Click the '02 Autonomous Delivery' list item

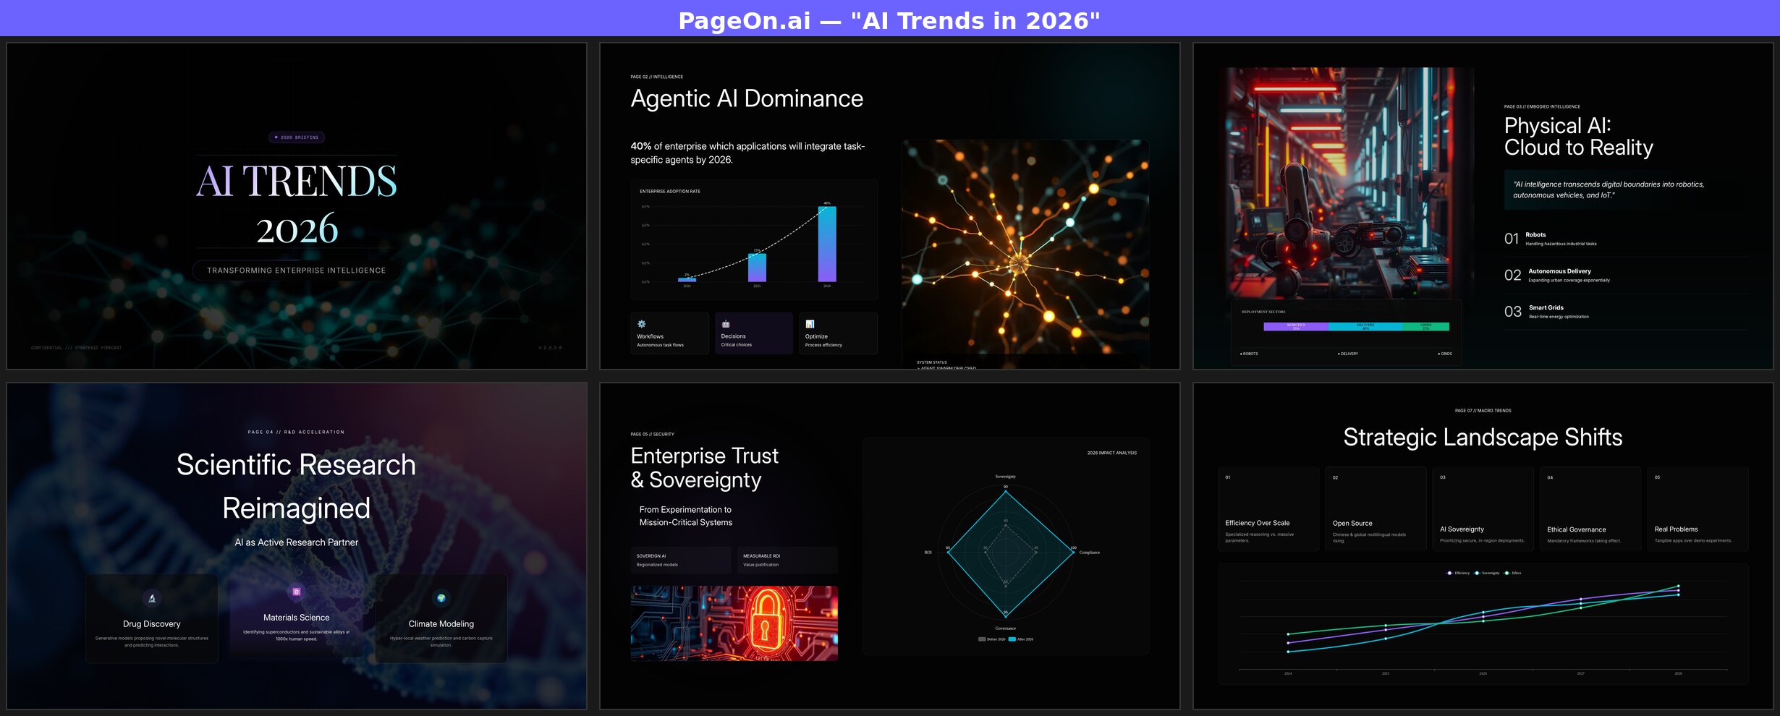[x=1626, y=275]
